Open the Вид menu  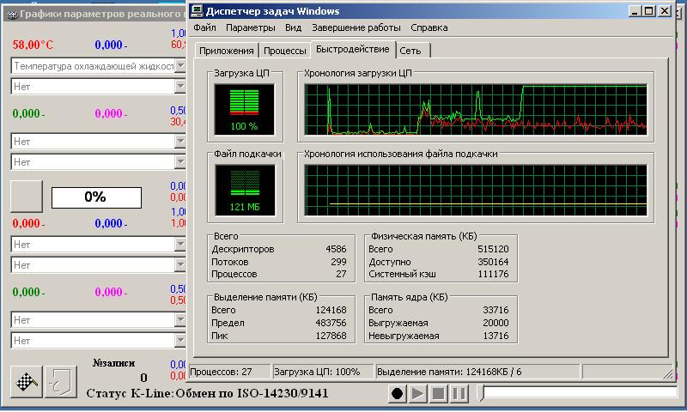click(x=293, y=27)
